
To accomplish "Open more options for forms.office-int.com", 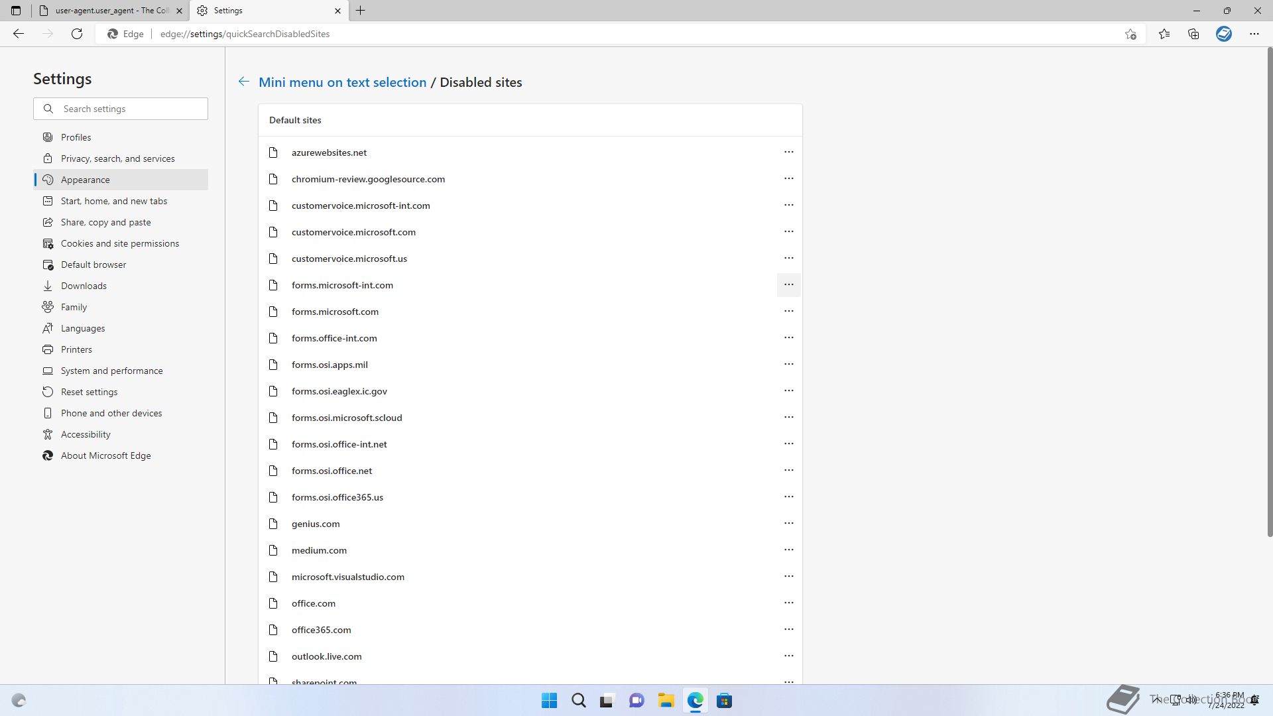I will click(788, 337).
